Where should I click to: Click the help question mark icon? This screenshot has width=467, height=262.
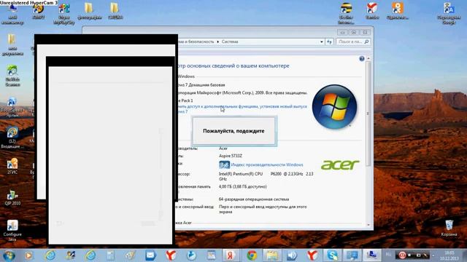pyautogui.click(x=362, y=59)
